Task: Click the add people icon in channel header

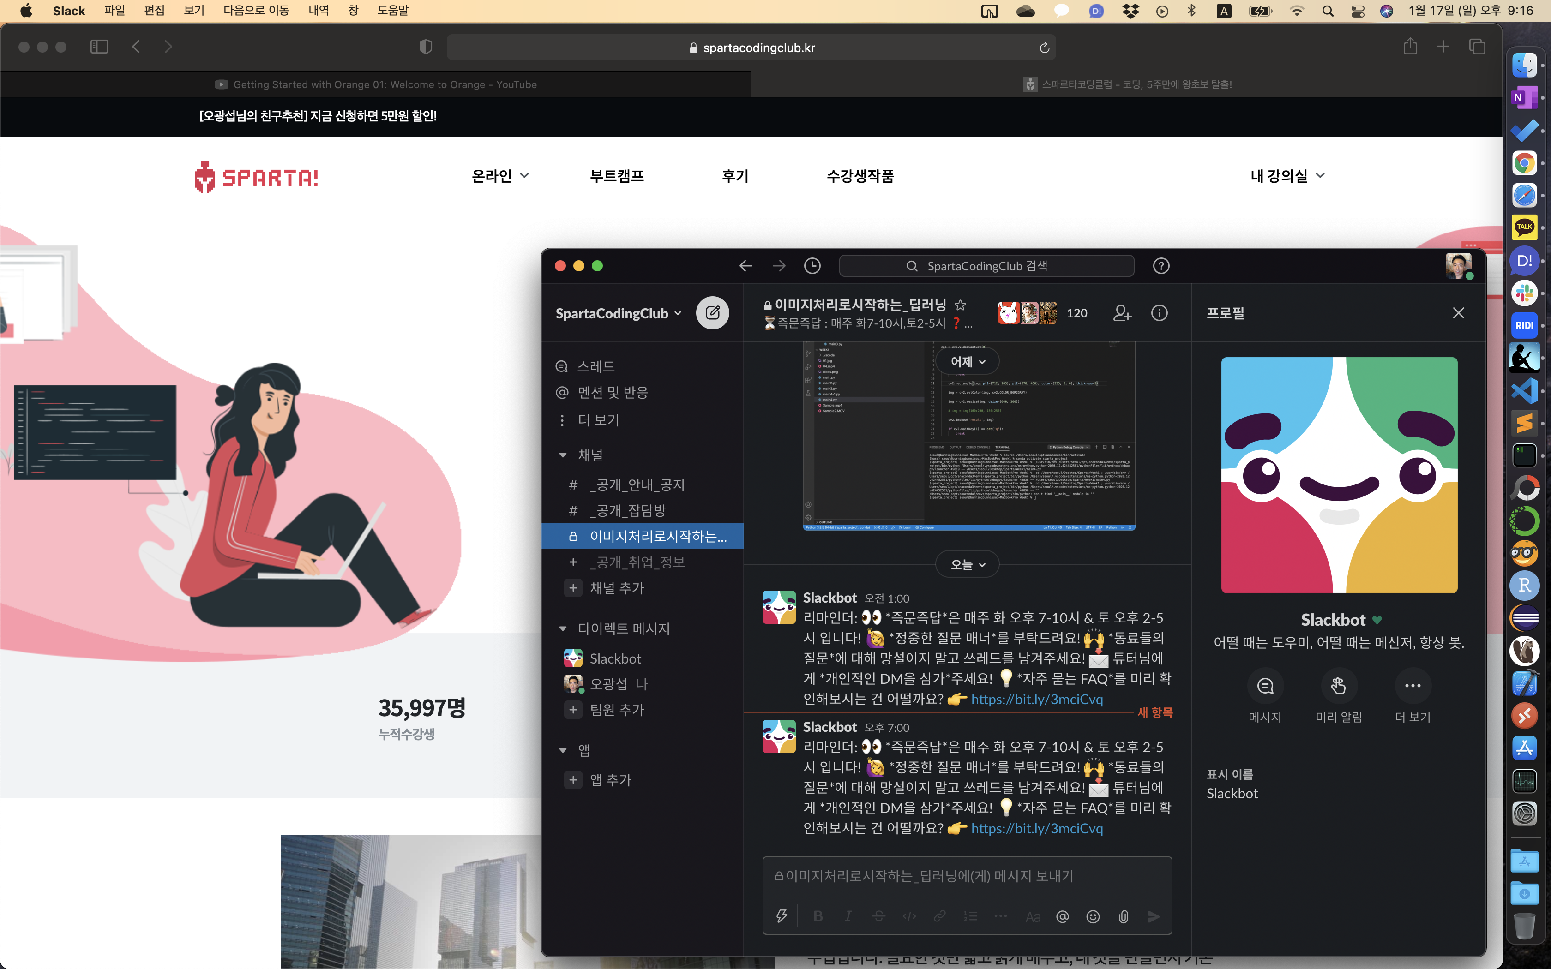Action: [1122, 313]
